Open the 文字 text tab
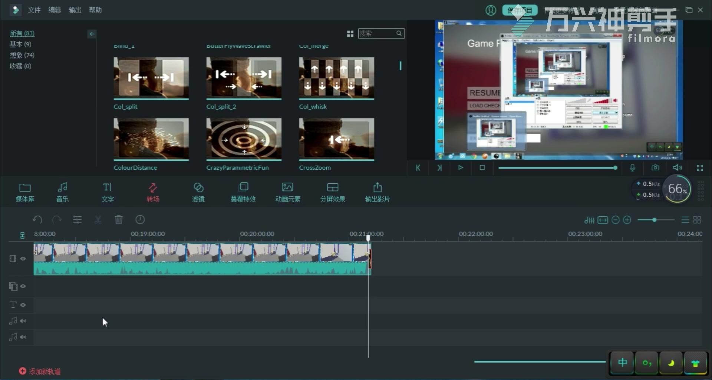Image resolution: width=712 pixels, height=380 pixels. point(108,193)
